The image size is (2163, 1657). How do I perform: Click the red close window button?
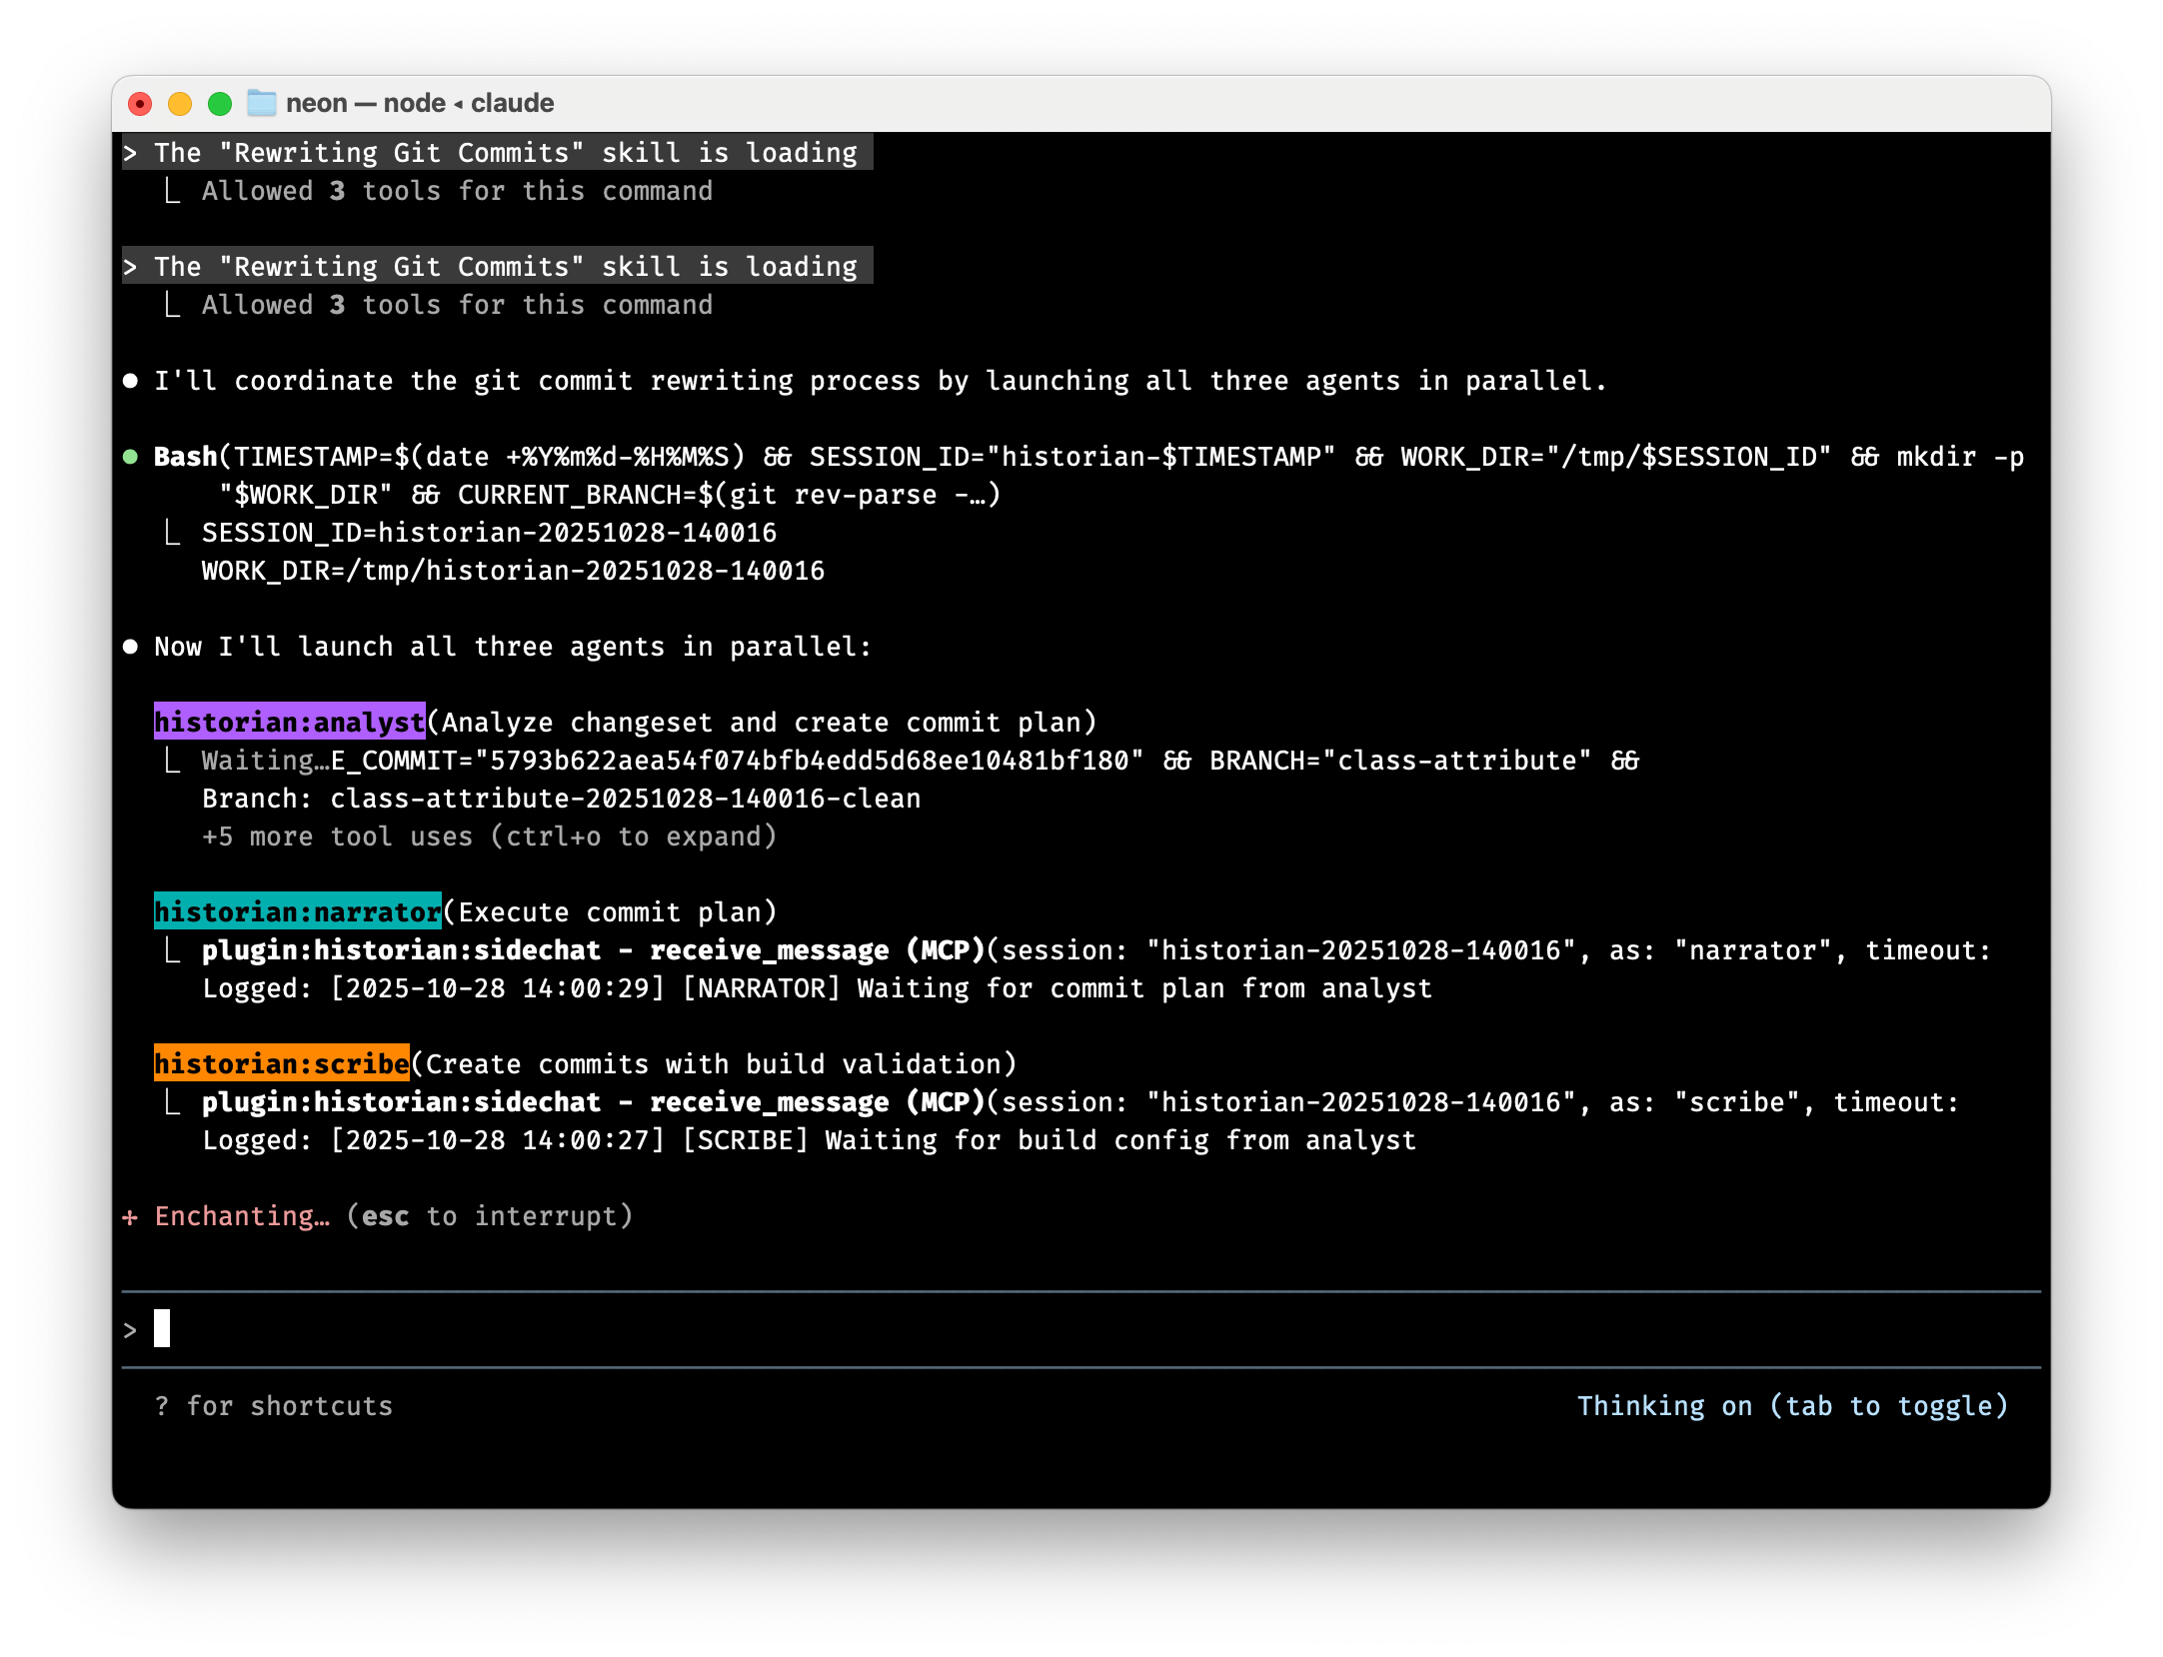click(141, 104)
